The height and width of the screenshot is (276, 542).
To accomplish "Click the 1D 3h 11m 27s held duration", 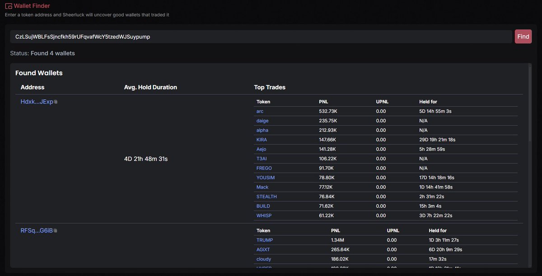I will pyautogui.click(x=444, y=240).
